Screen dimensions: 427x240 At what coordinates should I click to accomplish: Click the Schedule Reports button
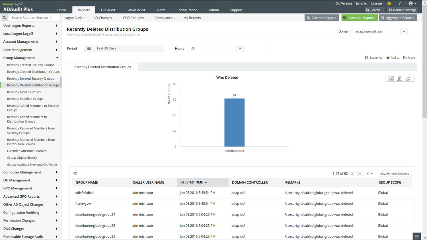click(x=359, y=18)
